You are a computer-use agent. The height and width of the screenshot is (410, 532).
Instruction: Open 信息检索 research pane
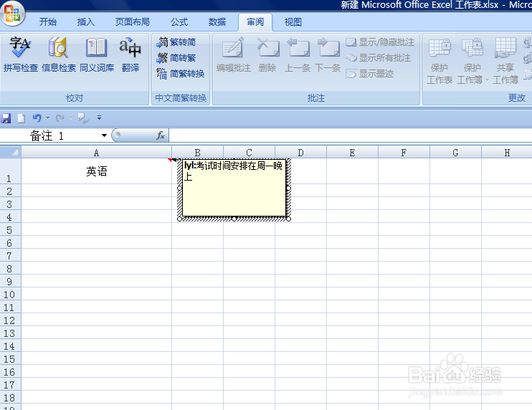59,54
